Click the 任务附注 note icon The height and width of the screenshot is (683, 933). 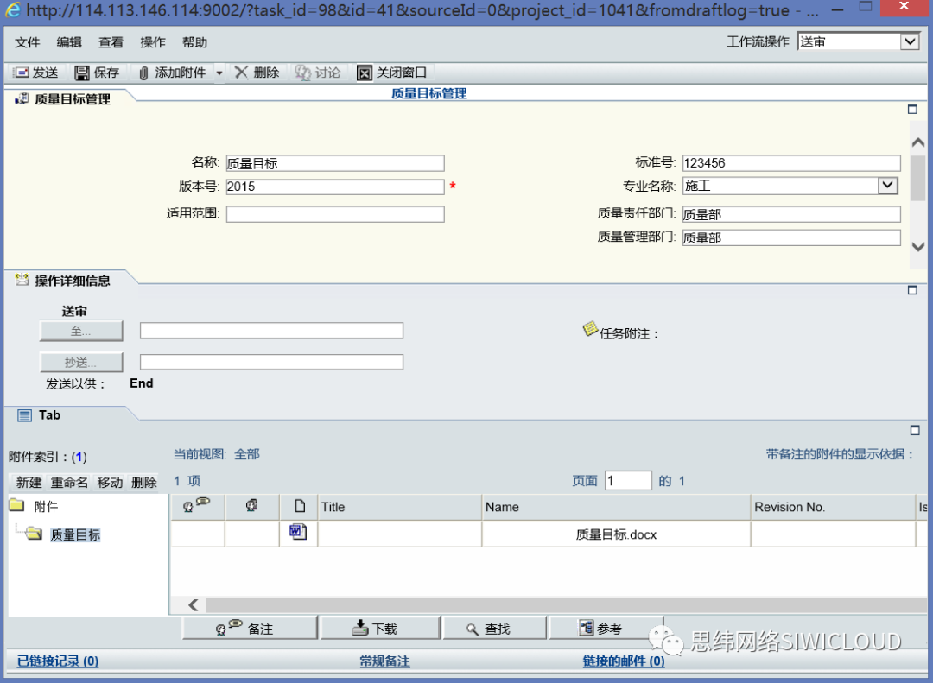coord(590,328)
